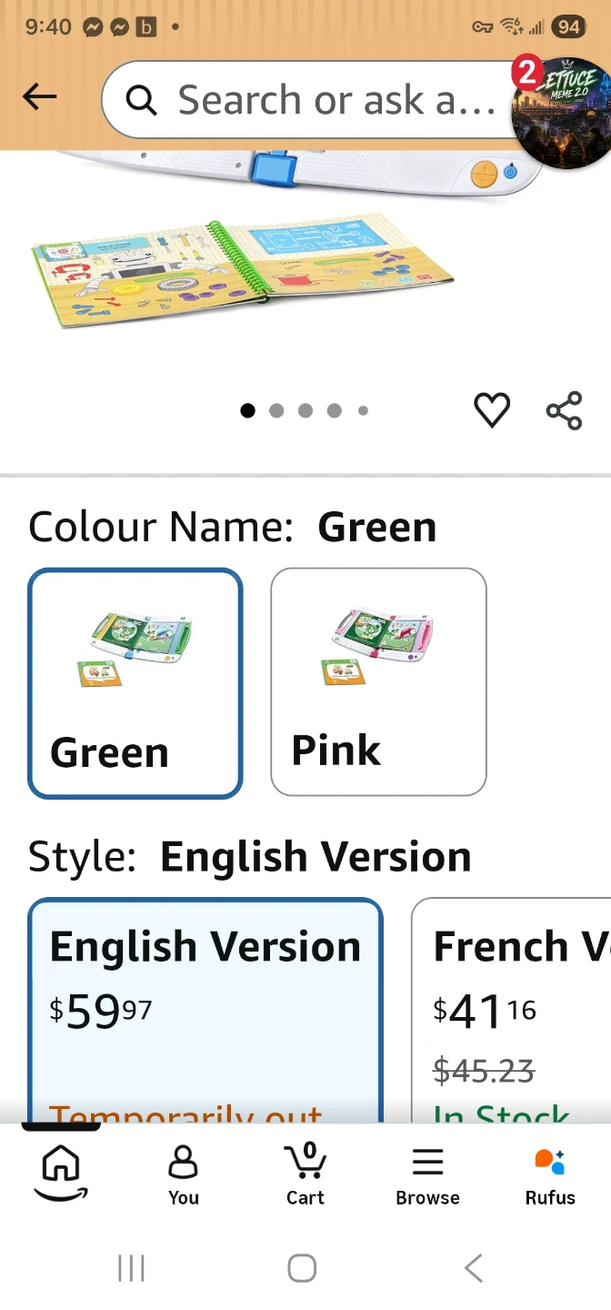The image size is (611, 1310).
Task: Tap the struck-through $45.23 list price
Action: pyautogui.click(x=484, y=1072)
